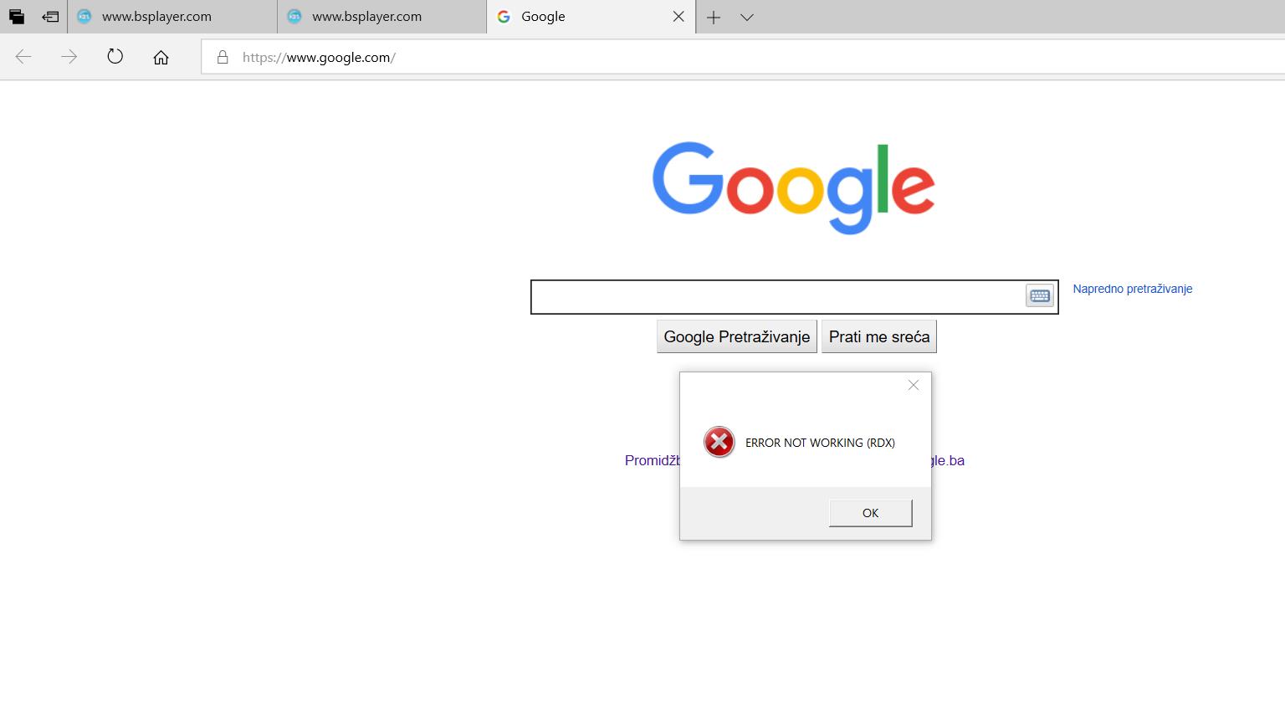Dismiss the error dialog with its X
The width and height of the screenshot is (1285, 723).
click(x=914, y=385)
